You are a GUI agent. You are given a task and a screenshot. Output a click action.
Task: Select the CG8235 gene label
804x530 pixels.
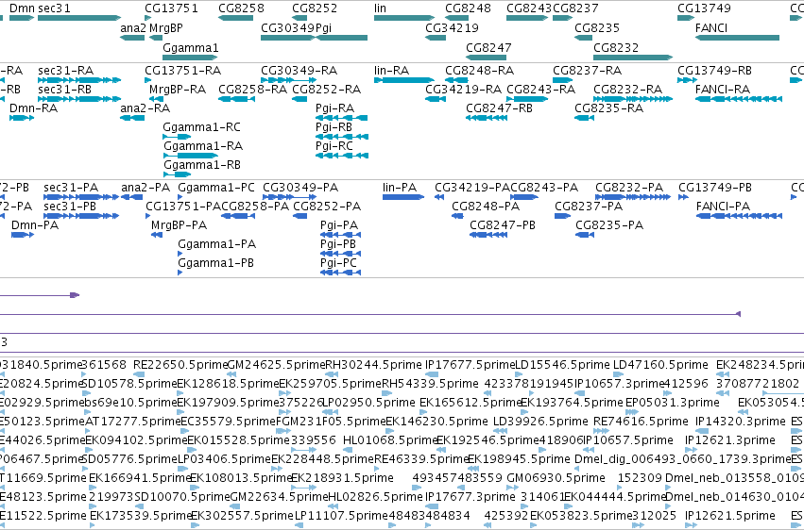tap(597, 28)
